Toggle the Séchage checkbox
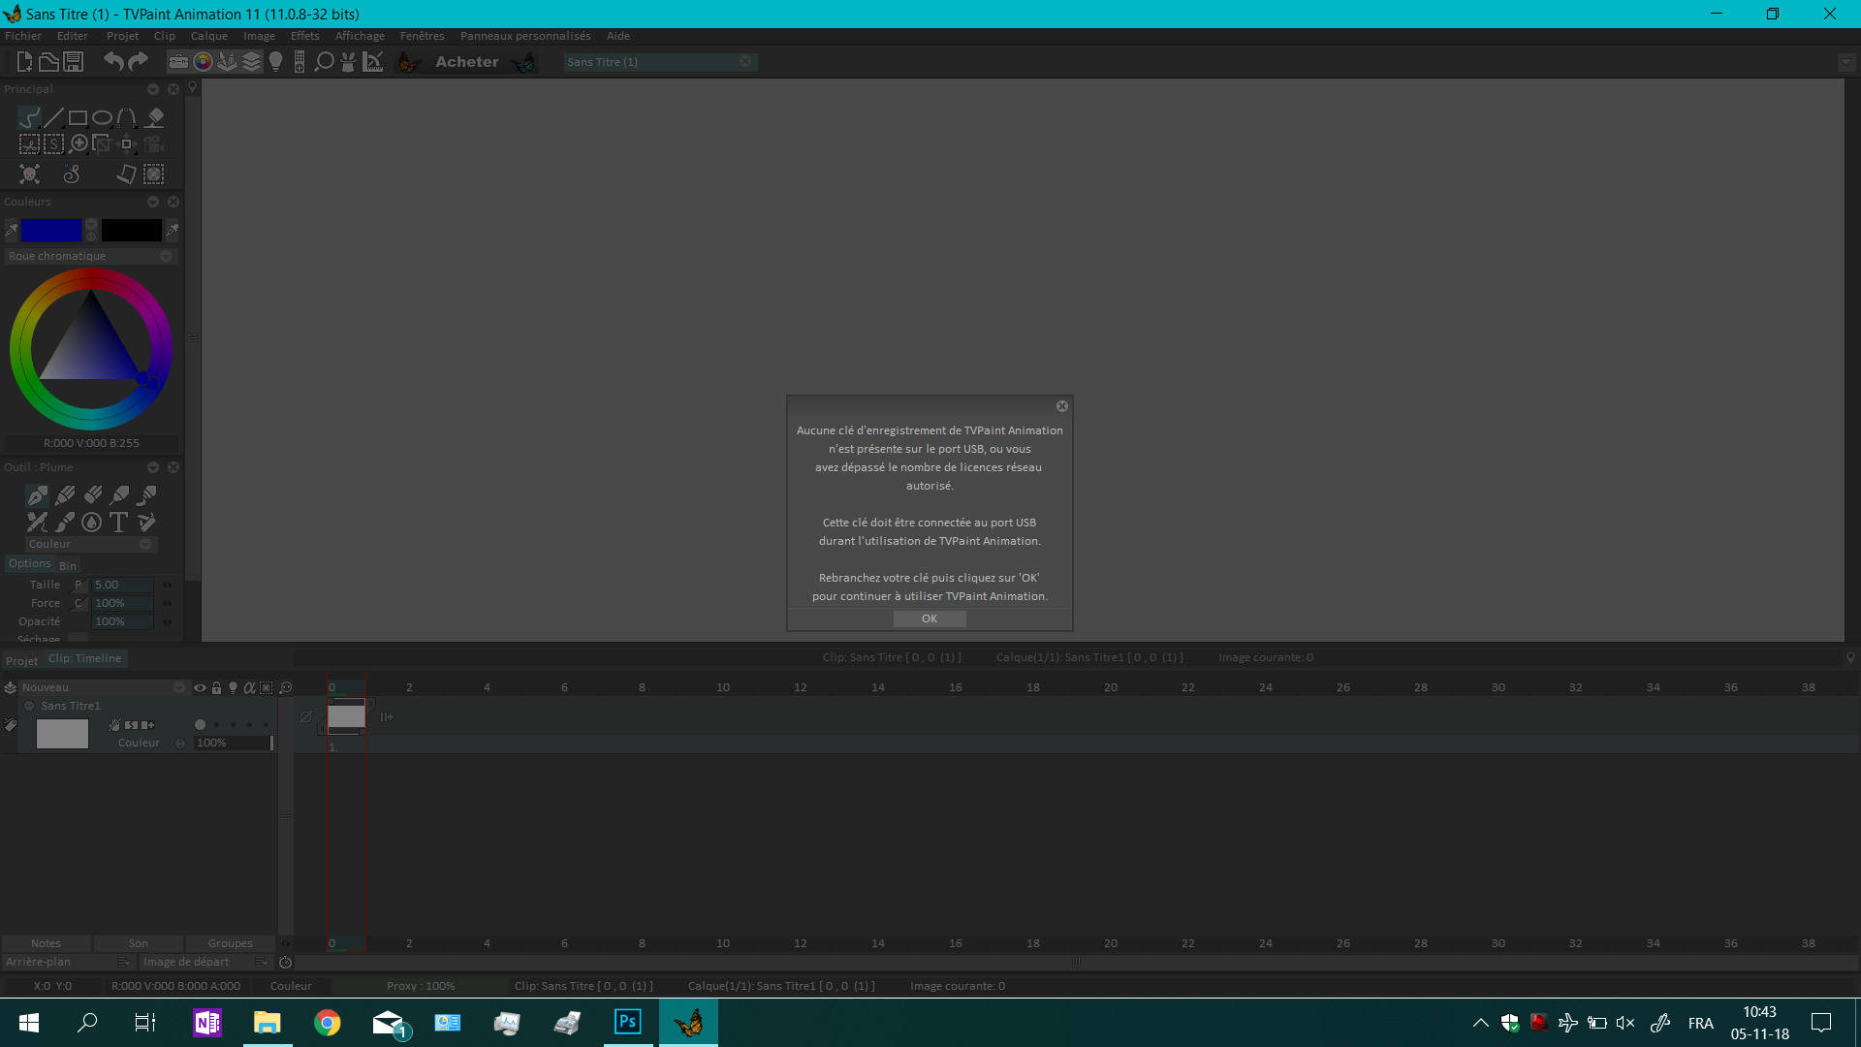 pyautogui.click(x=79, y=638)
